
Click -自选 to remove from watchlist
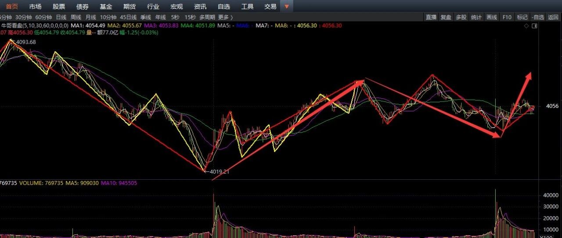point(538,17)
